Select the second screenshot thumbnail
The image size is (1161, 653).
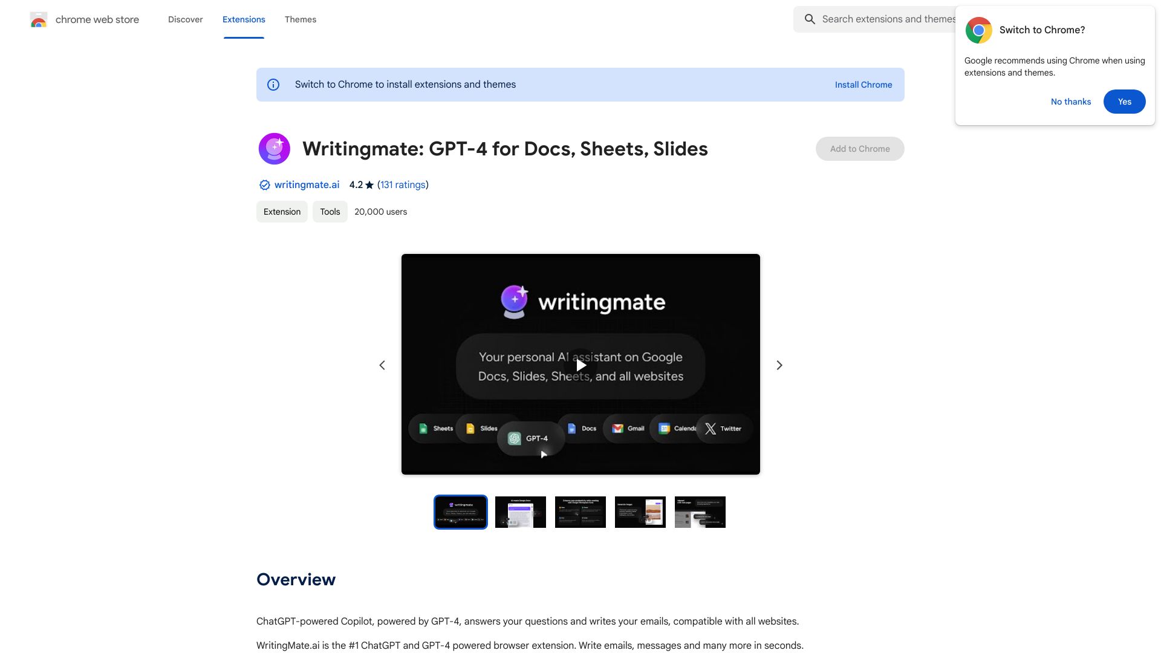pos(521,512)
